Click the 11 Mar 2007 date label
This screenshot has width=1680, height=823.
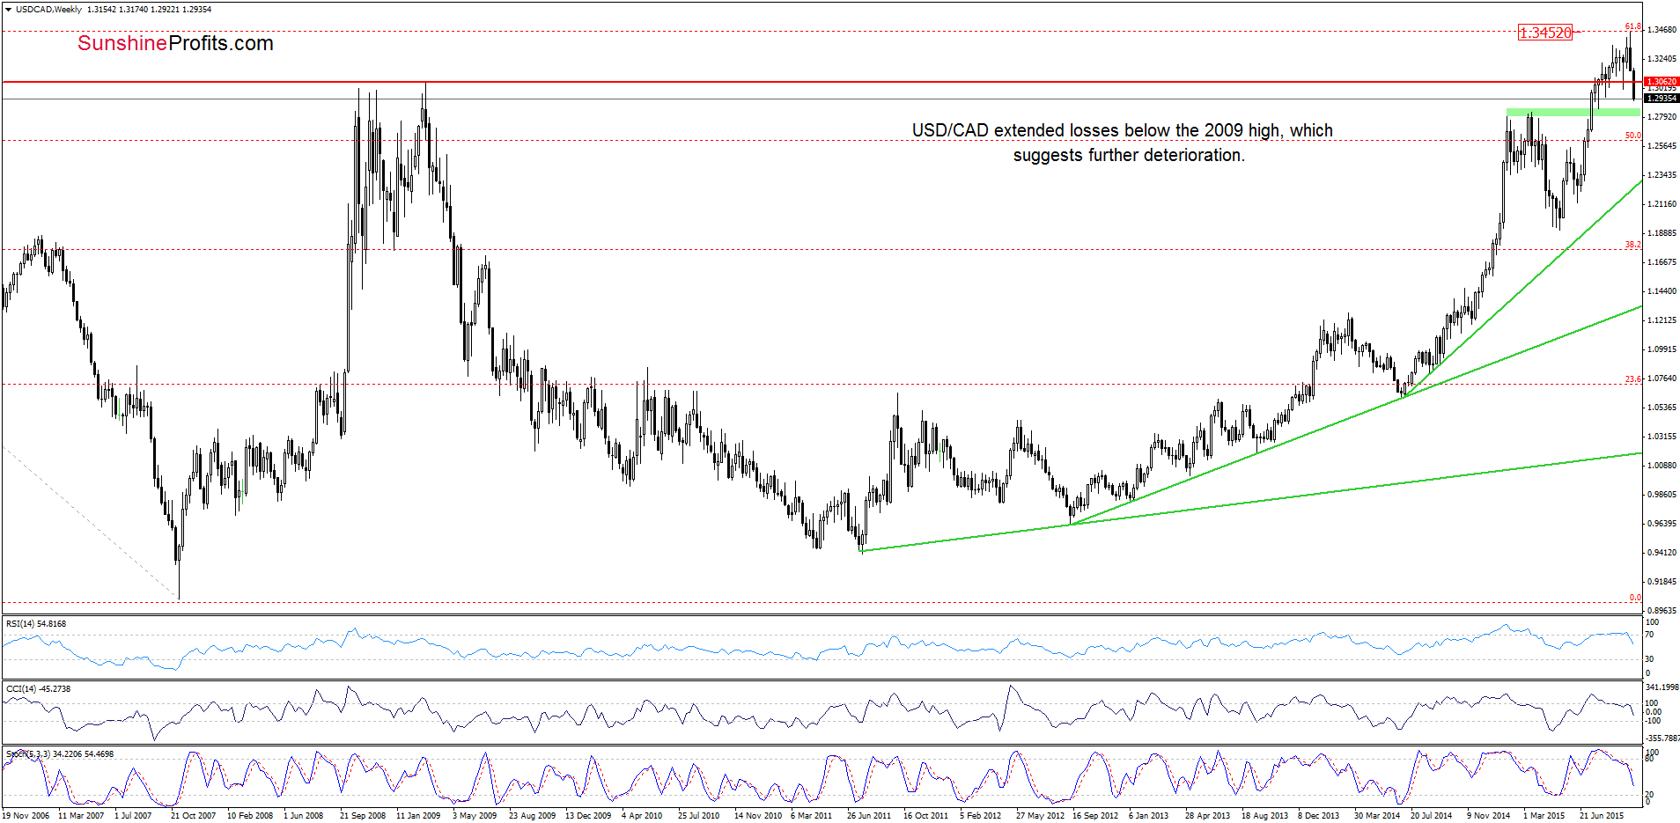[81, 816]
